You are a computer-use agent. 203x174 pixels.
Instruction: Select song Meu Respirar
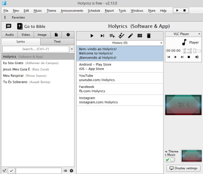click(x=38, y=76)
